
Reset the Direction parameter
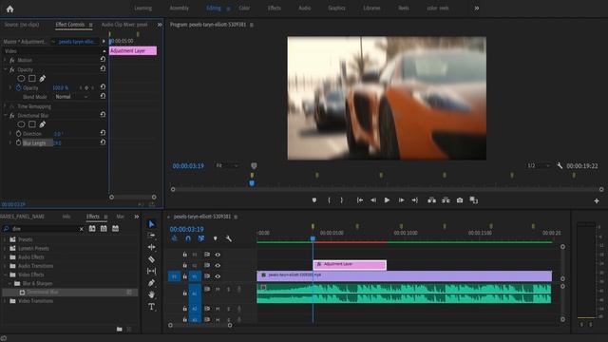point(103,133)
